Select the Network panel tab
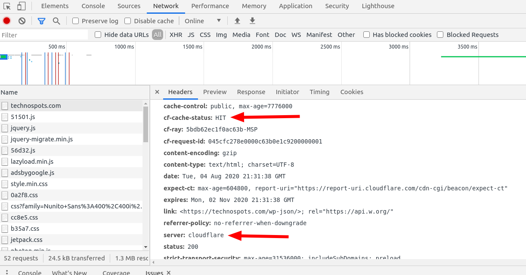This screenshot has width=526, height=275. coord(166,6)
